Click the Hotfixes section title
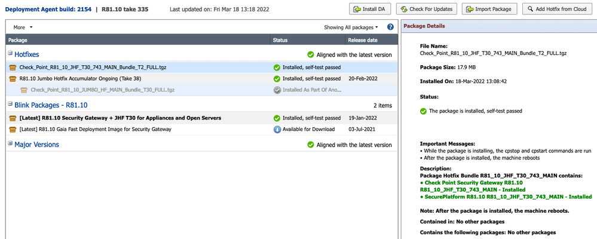The width and height of the screenshot is (597, 239). (27, 54)
